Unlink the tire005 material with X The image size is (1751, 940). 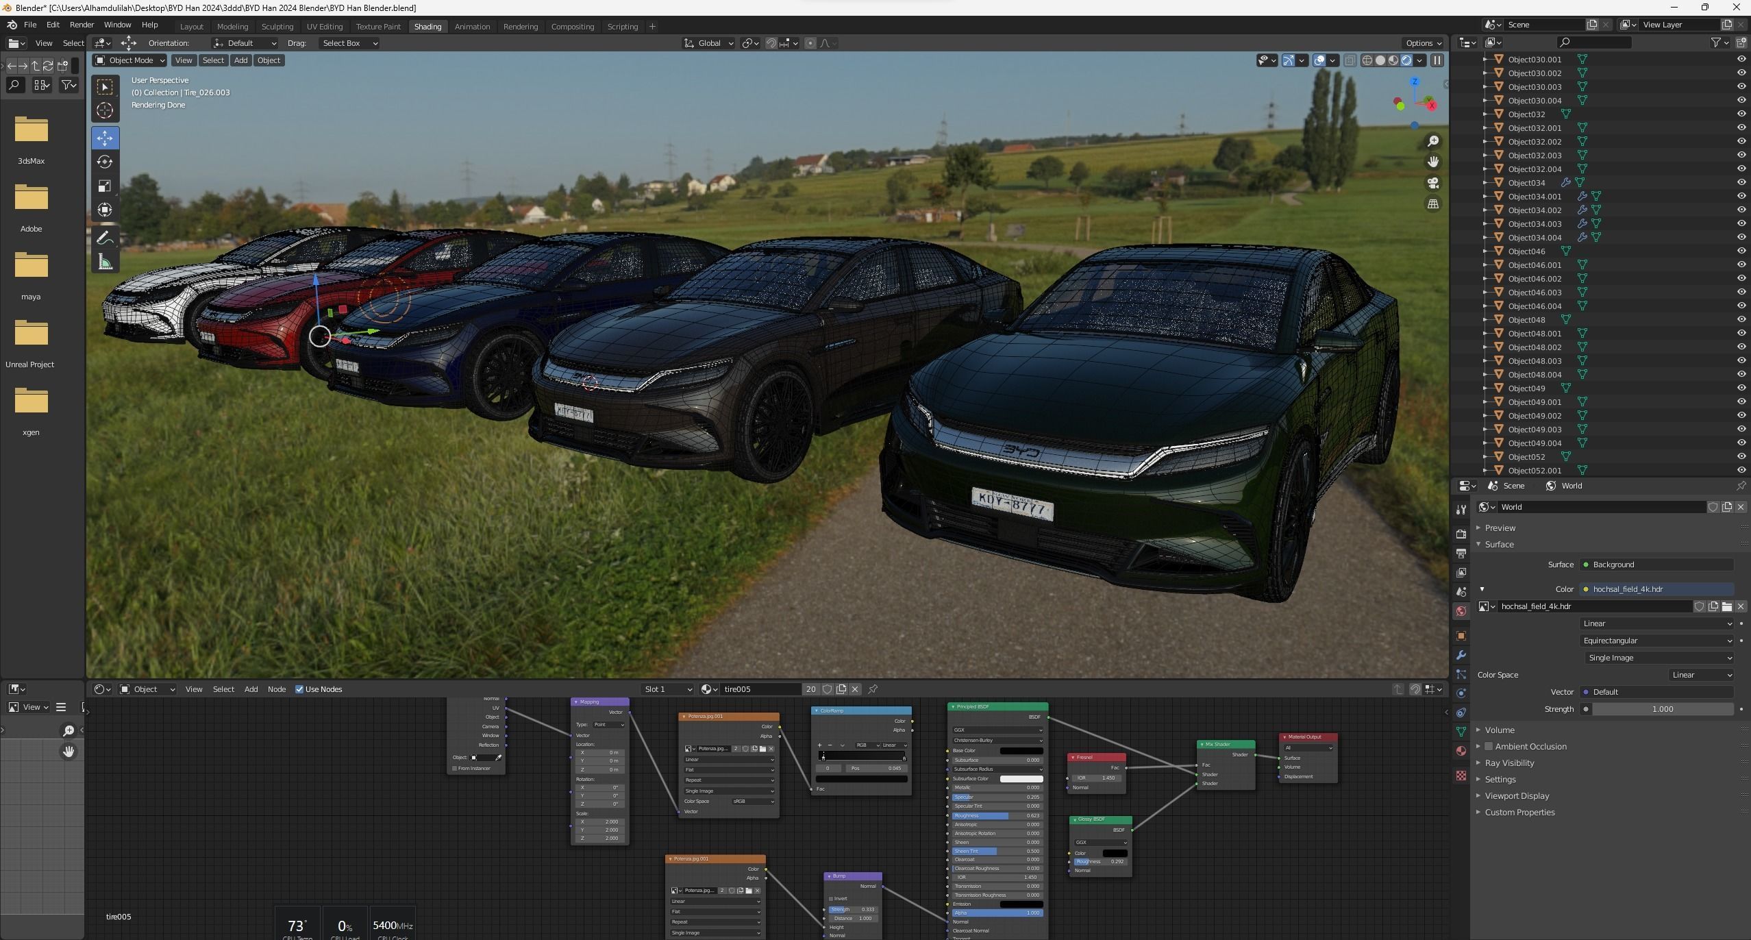[855, 689]
